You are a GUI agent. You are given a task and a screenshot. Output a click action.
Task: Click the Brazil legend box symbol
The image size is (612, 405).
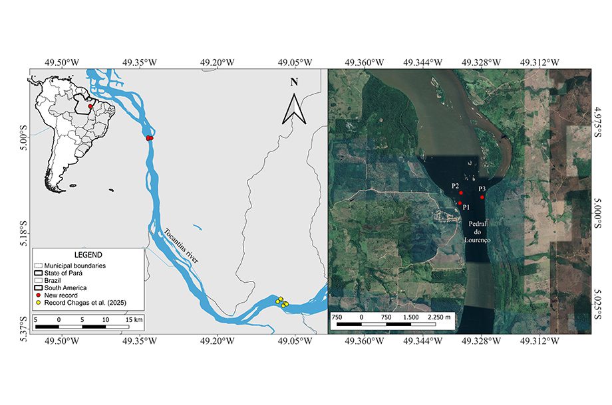(x=39, y=281)
